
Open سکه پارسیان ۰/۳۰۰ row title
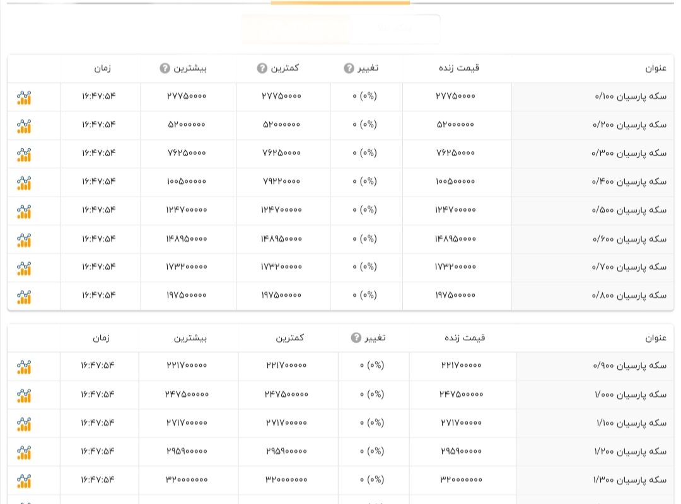(629, 153)
